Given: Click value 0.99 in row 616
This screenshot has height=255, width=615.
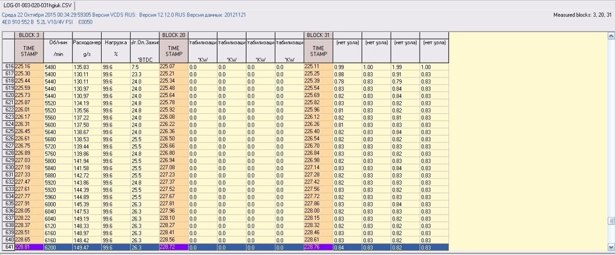Looking at the screenshot, I should coord(347,67).
